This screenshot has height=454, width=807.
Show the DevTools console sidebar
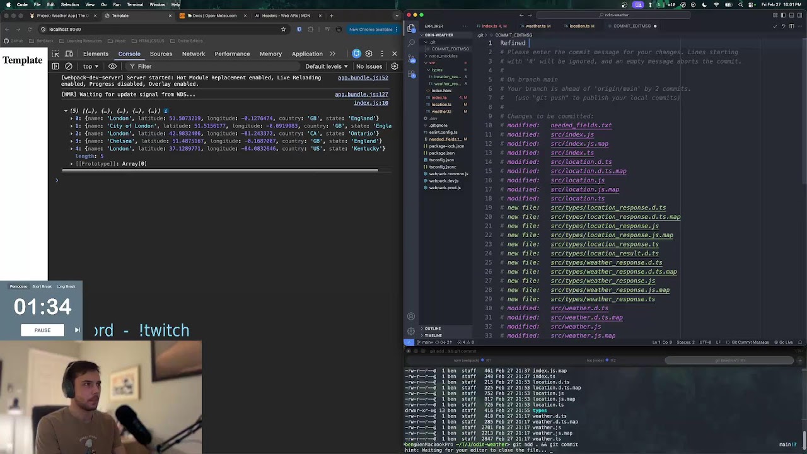tap(55, 66)
